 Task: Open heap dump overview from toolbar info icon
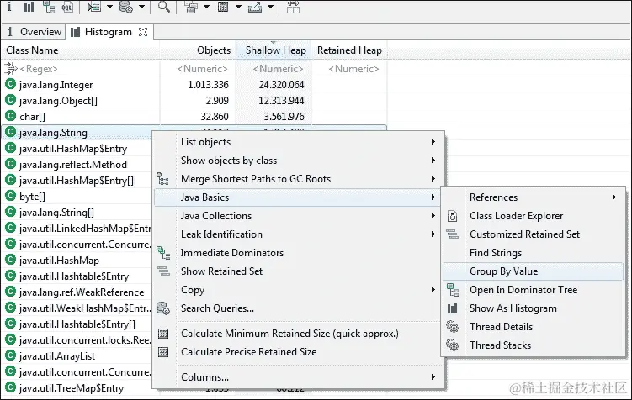(9, 7)
